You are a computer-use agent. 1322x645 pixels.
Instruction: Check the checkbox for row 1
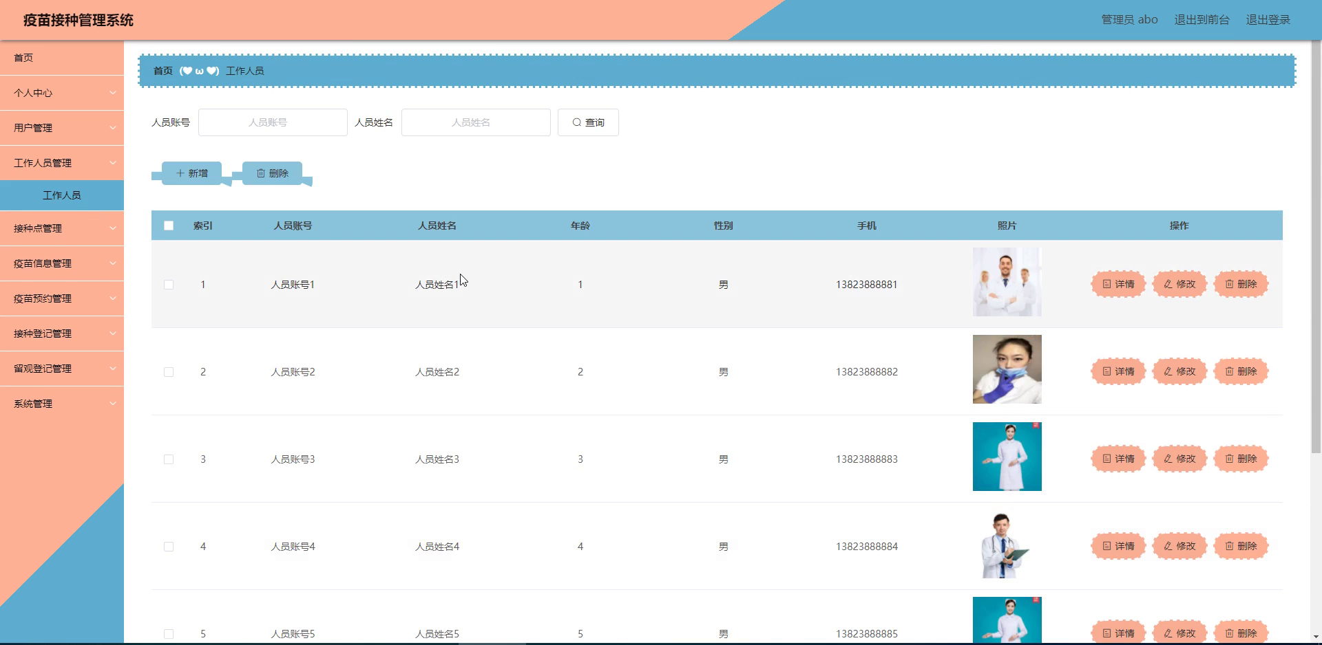click(x=169, y=285)
